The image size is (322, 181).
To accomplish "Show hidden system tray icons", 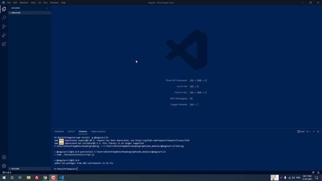I will [x=281, y=177].
